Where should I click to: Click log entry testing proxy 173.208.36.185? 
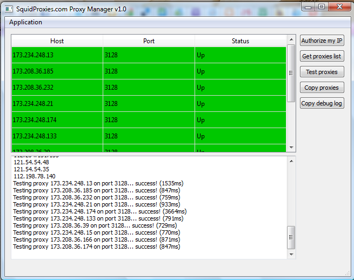point(97,190)
